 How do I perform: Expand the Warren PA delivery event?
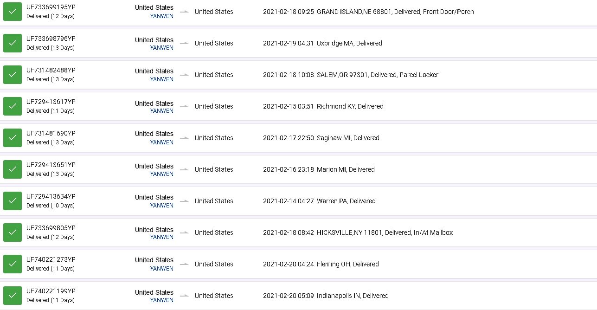tap(298, 201)
